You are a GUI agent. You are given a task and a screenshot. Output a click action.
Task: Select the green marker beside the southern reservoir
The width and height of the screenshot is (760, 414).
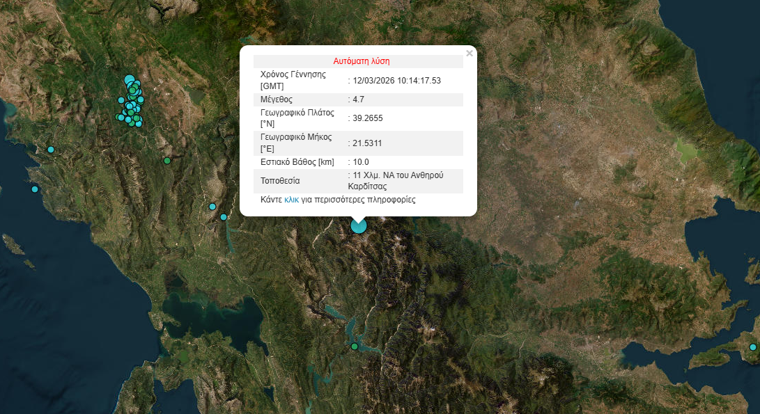(x=355, y=347)
